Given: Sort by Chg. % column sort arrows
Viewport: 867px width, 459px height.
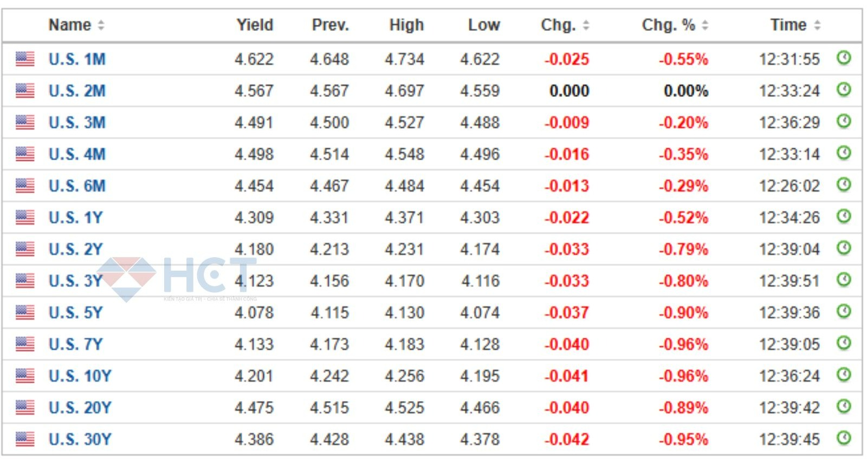Looking at the screenshot, I should tap(705, 25).
